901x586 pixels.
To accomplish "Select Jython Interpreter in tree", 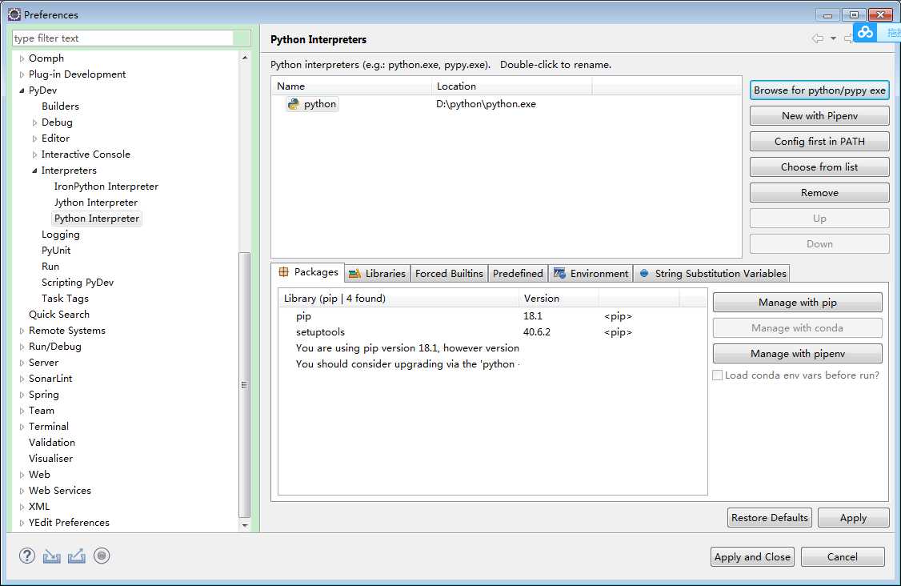I will [x=96, y=203].
